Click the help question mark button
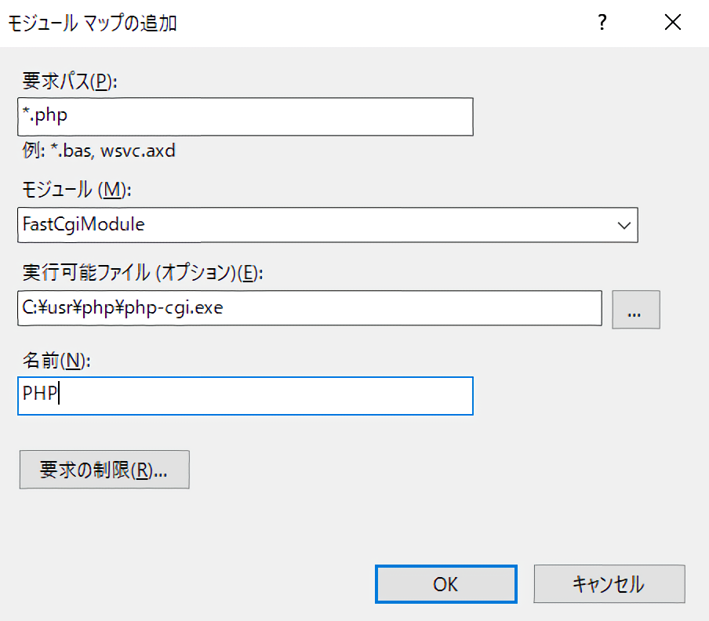Image resolution: width=709 pixels, height=621 pixels. (602, 23)
